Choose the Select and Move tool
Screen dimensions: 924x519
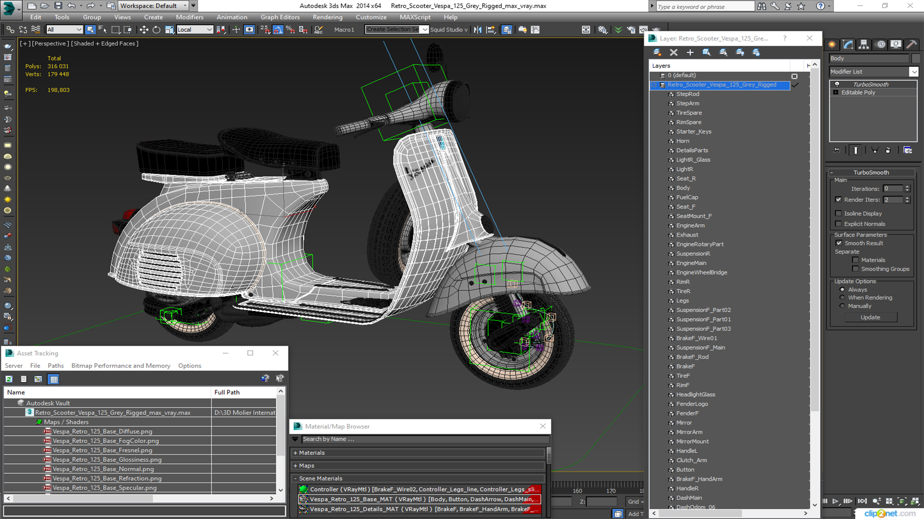click(x=143, y=30)
